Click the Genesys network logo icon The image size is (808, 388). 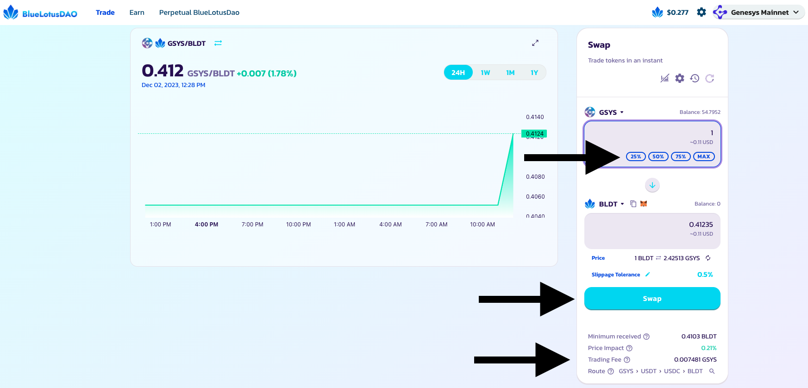coord(720,13)
